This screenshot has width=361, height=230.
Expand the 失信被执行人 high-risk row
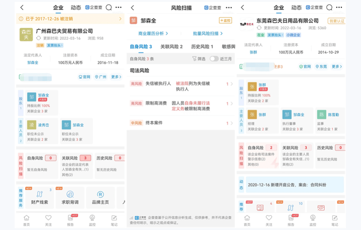tap(181, 86)
